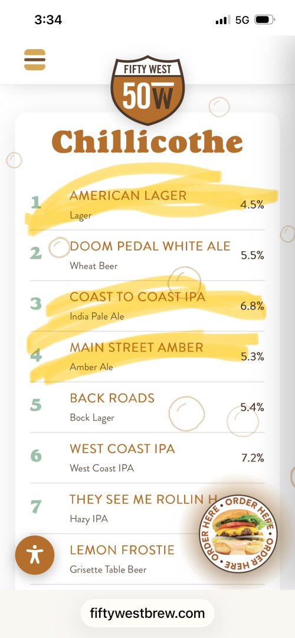Tap the 3:34 clock in status bar
Viewport: 295px width, 638px height.
click(48, 20)
